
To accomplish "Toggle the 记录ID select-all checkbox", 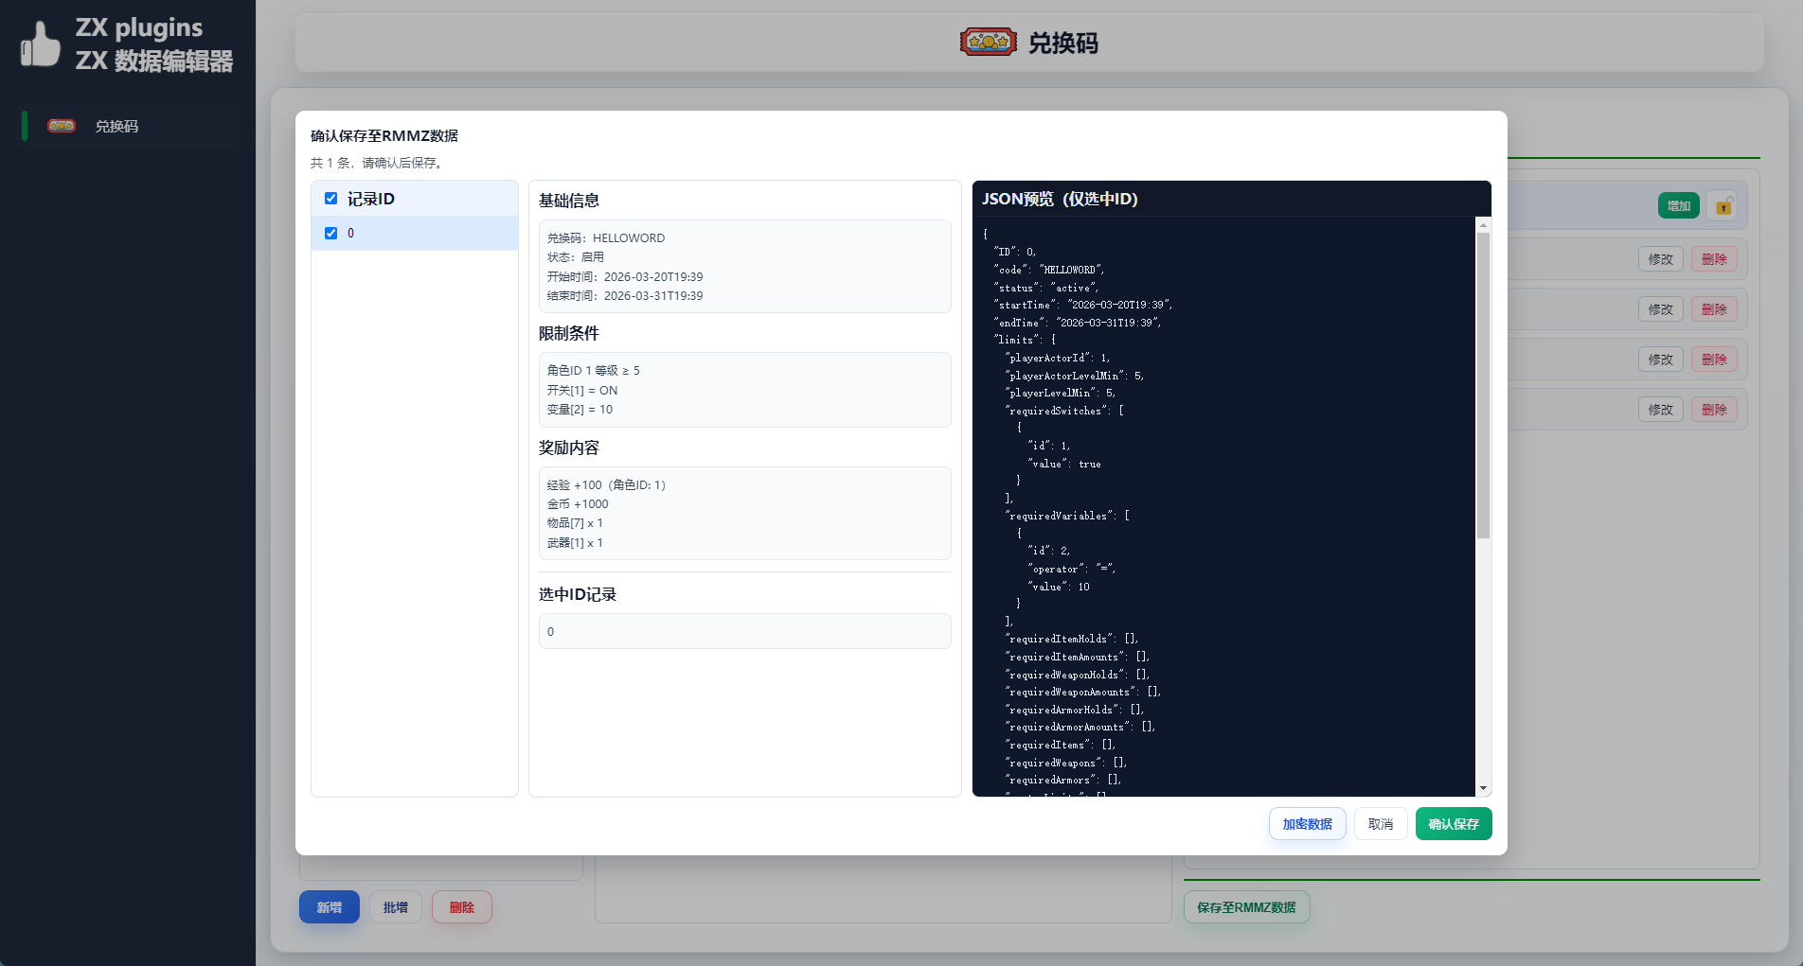I will [x=330, y=199].
